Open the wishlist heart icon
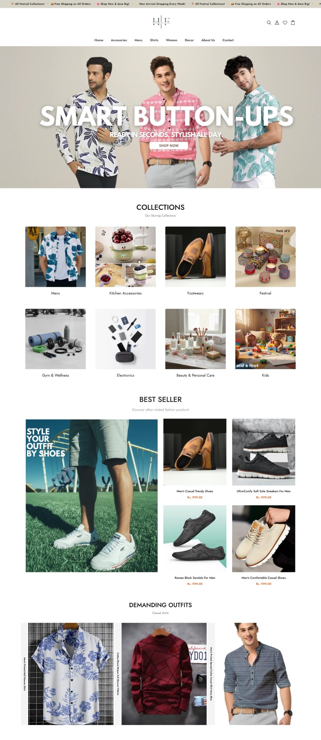This screenshot has height=740, width=321. (x=285, y=22)
